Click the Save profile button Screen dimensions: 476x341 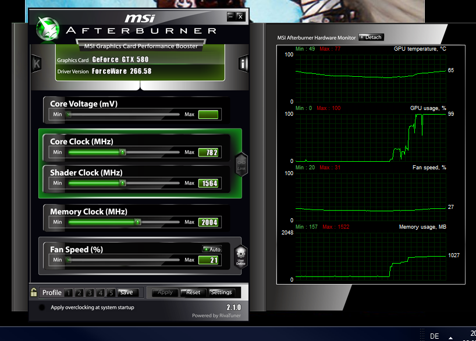(x=129, y=293)
